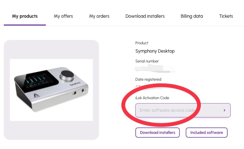Image resolution: width=244 pixels, height=149 pixels.
Task: Click the iLok Activation Code label
Action: (152, 98)
